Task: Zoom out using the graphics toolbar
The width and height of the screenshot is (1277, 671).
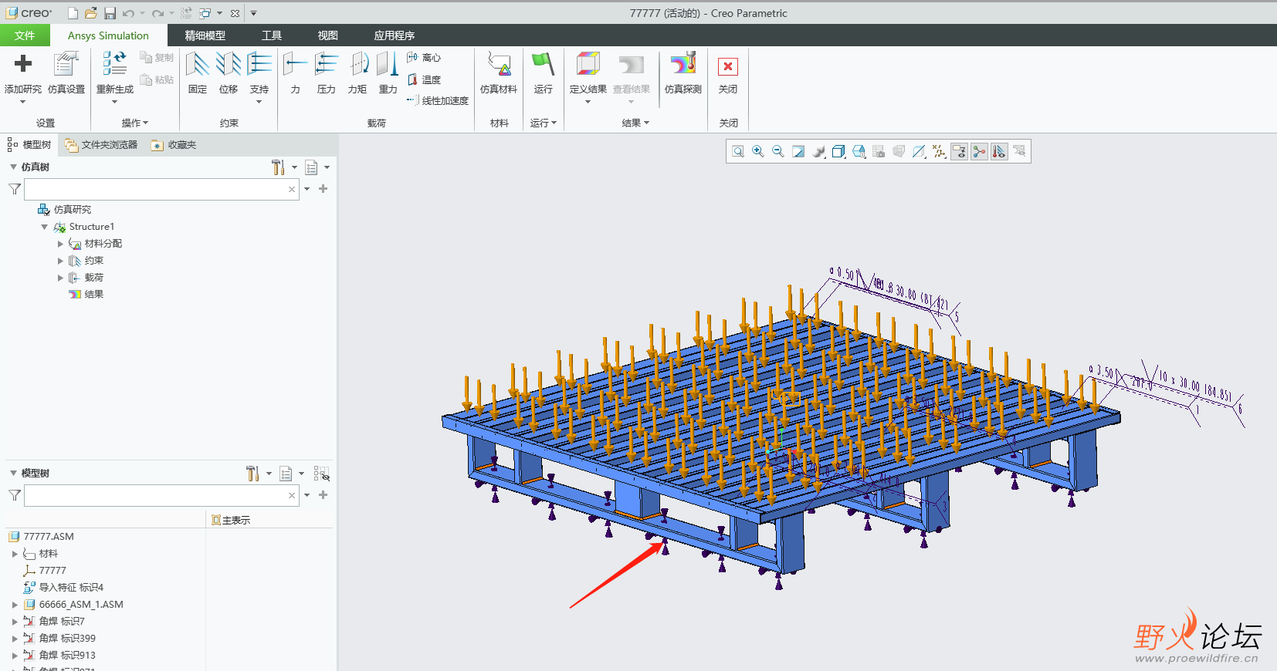Action: pyautogui.click(x=778, y=152)
